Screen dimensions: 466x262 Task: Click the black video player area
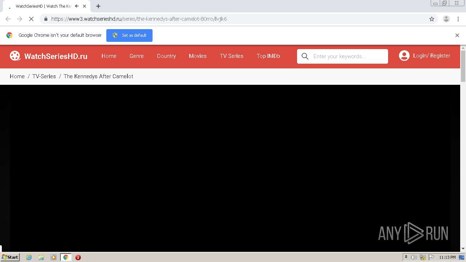point(230,168)
